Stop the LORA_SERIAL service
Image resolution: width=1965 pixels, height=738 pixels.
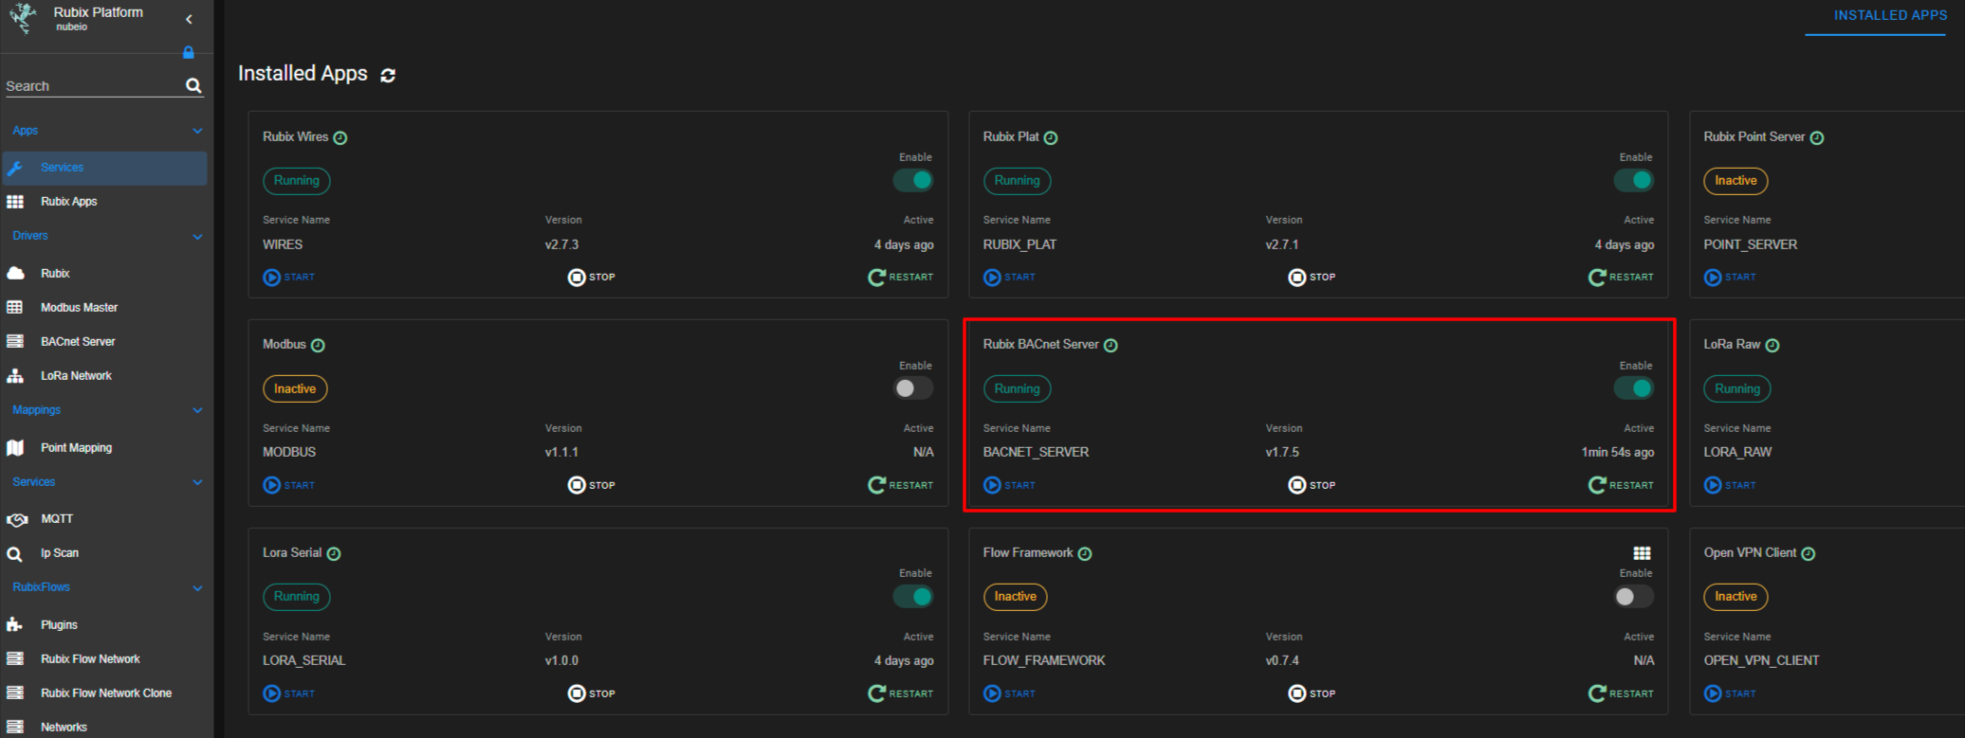(592, 693)
